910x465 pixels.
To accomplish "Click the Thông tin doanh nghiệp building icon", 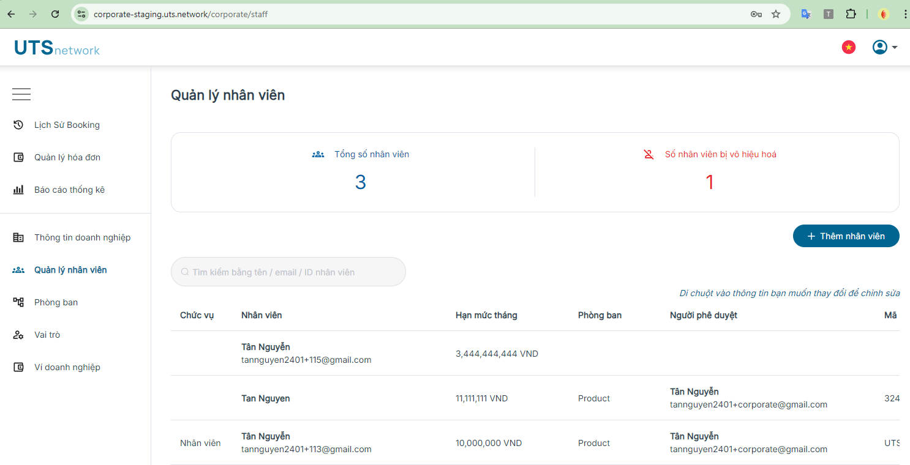I will (18, 237).
